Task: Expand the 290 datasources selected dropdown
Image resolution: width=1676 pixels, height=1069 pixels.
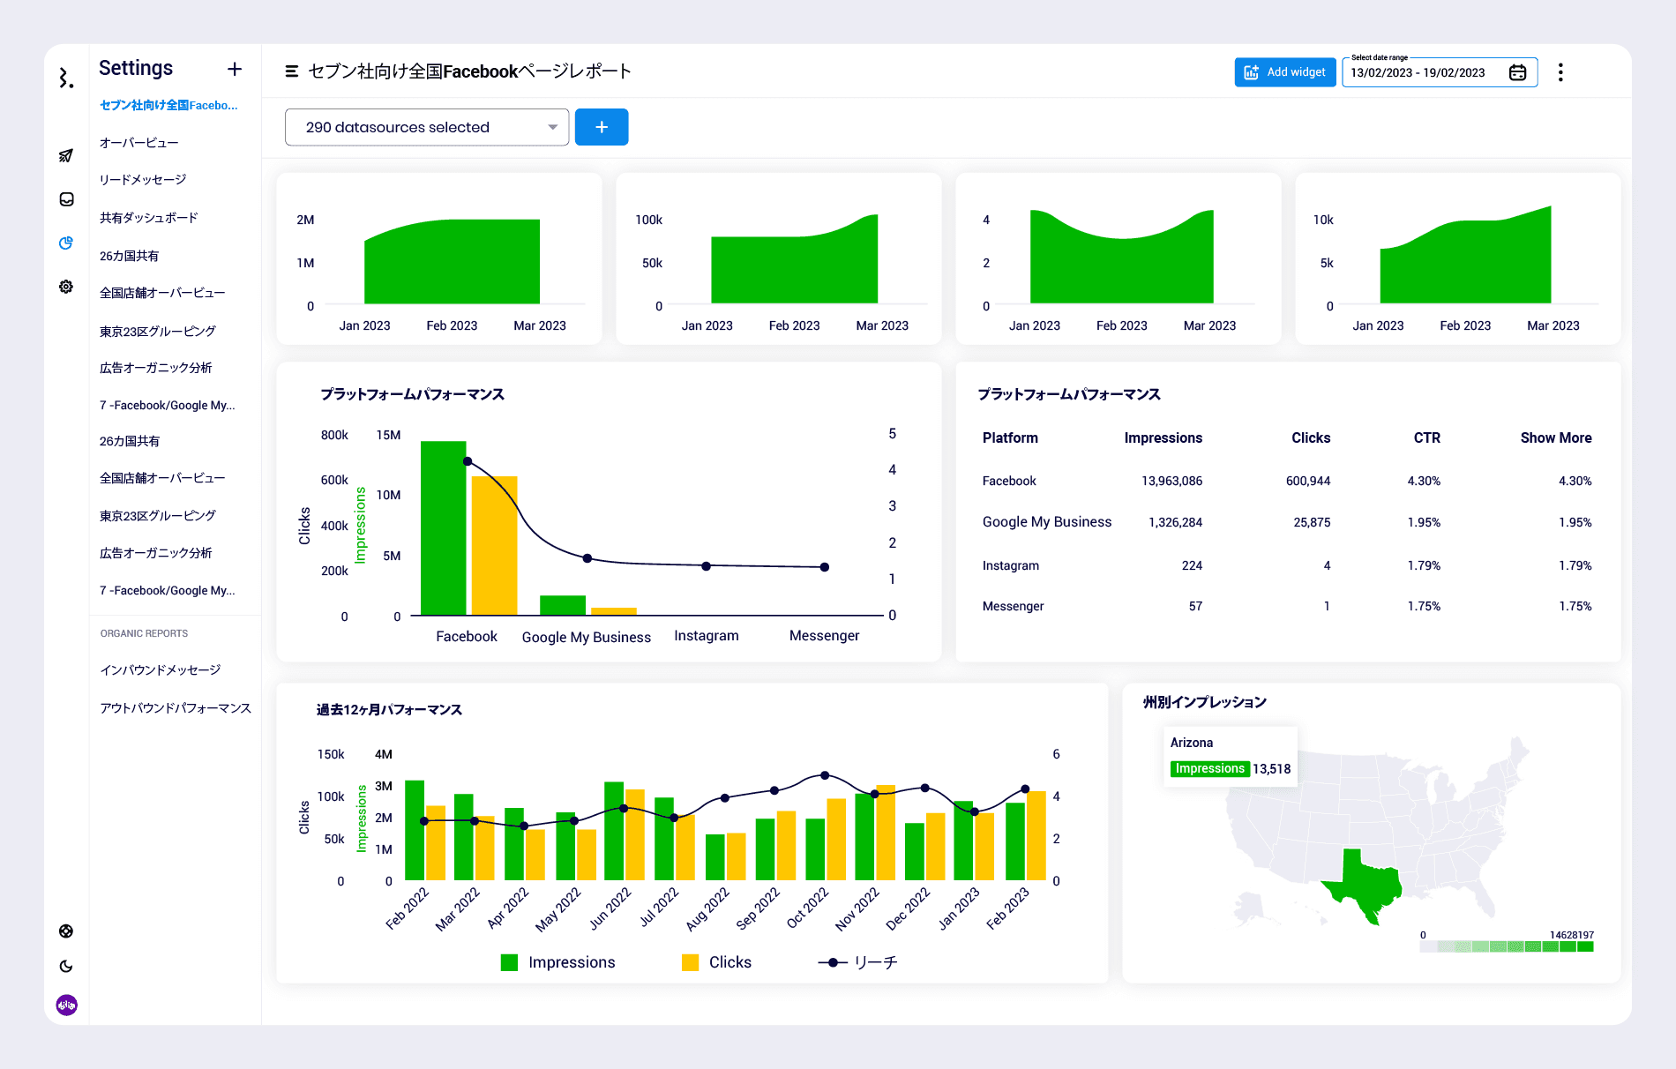Action: click(427, 127)
